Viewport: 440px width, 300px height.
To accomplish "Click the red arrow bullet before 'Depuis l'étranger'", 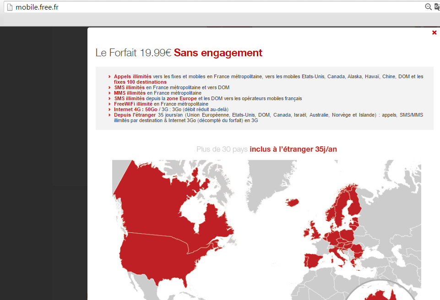I will coord(109,115).
